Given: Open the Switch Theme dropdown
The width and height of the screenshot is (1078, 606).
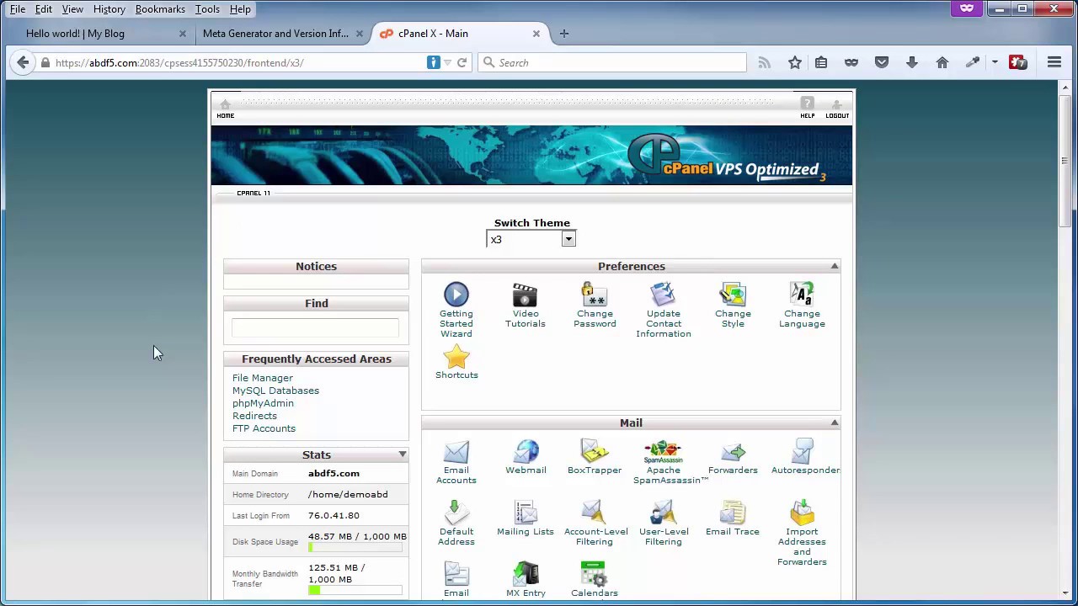Looking at the screenshot, I should 531,240.
